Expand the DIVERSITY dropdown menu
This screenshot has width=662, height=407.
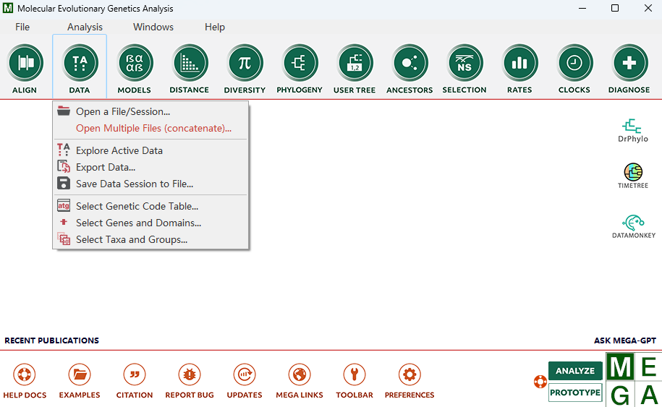pos(245,90)
